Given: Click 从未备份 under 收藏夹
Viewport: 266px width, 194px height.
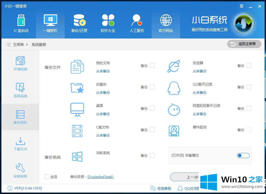Looking at the screenshot, I should (103, 93).
